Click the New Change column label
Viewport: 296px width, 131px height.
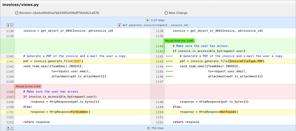(178, 13)
